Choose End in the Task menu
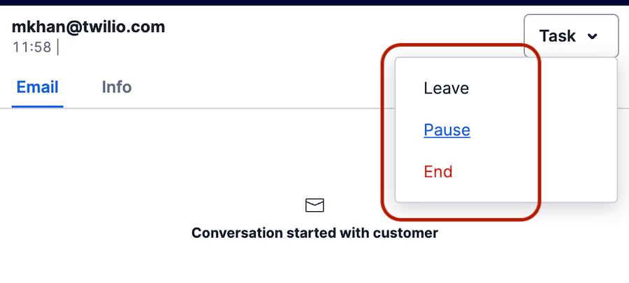629x283 pixels. pos(438,171)
